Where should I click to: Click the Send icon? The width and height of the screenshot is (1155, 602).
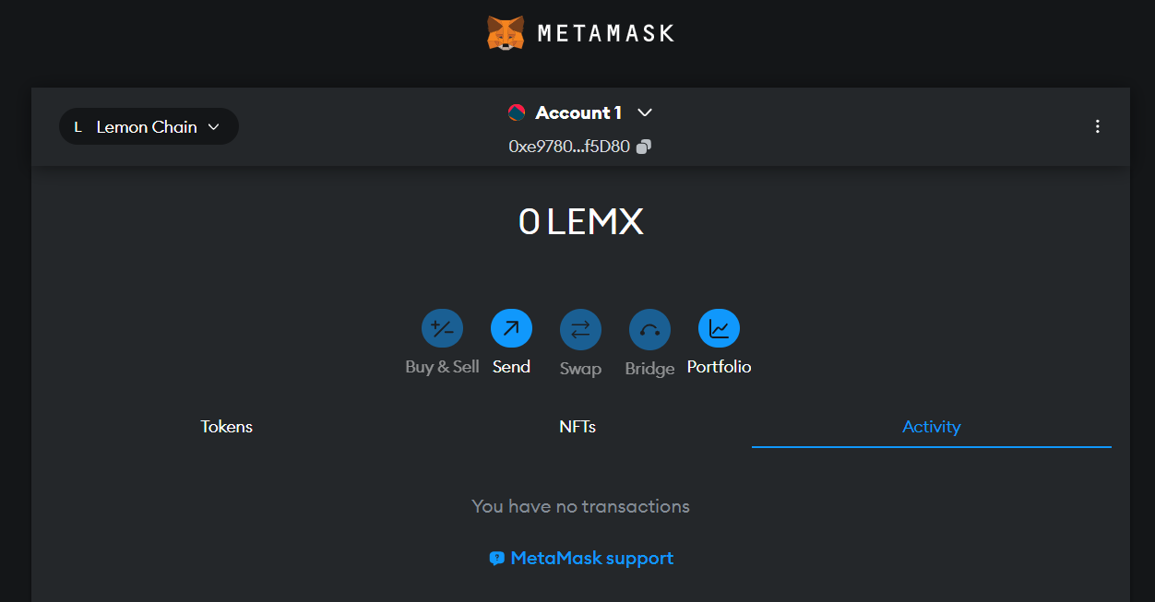511,328
